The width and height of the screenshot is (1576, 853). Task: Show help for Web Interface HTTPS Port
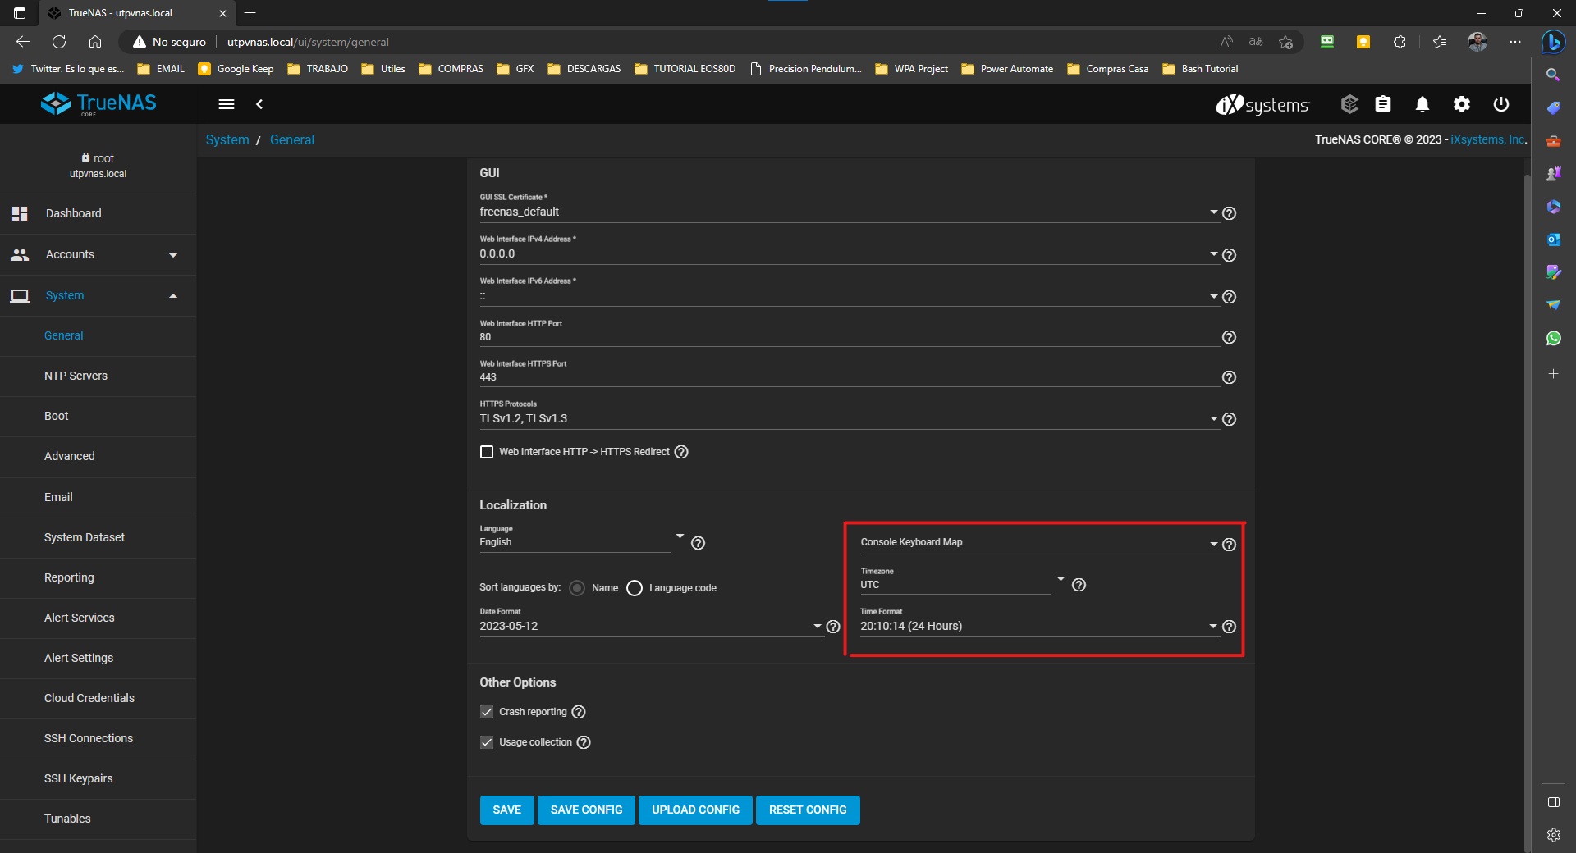[1229, 377]
